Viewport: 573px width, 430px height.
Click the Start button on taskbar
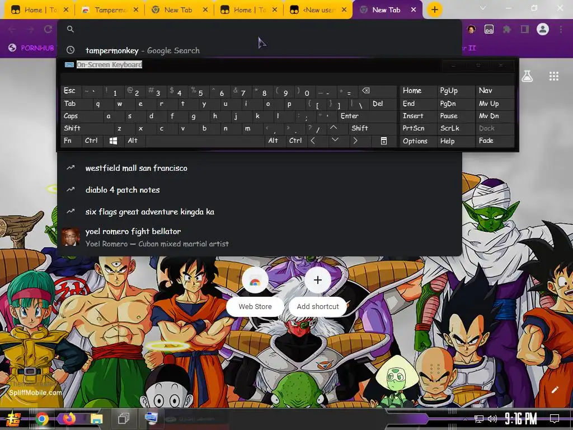point(13,419)
